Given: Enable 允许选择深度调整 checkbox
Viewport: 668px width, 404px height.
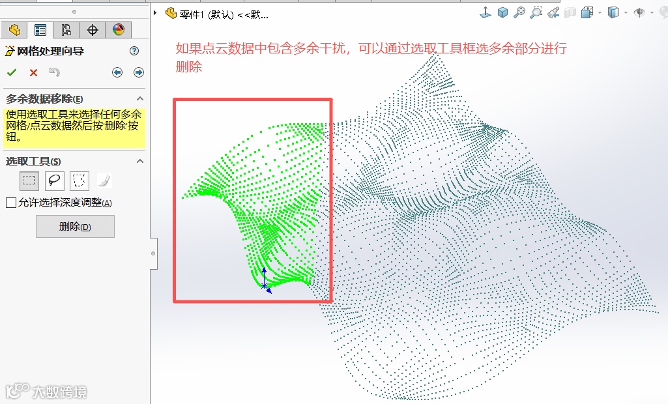Looking at the screenshot, I should pyautogui.click(x=11, y=203).
